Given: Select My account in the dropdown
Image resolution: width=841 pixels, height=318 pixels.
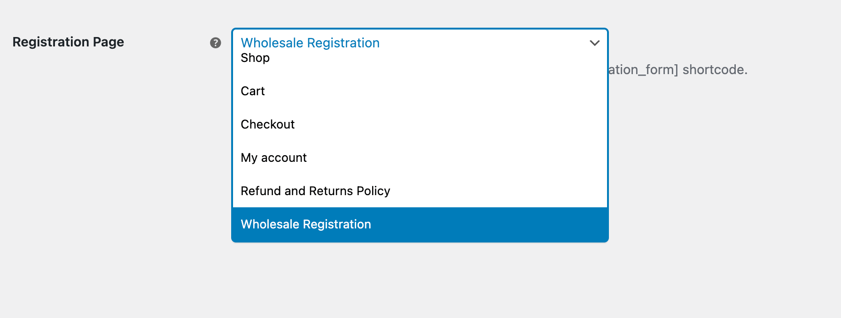Looking at the screenshot, I should (x=273, y=158).
